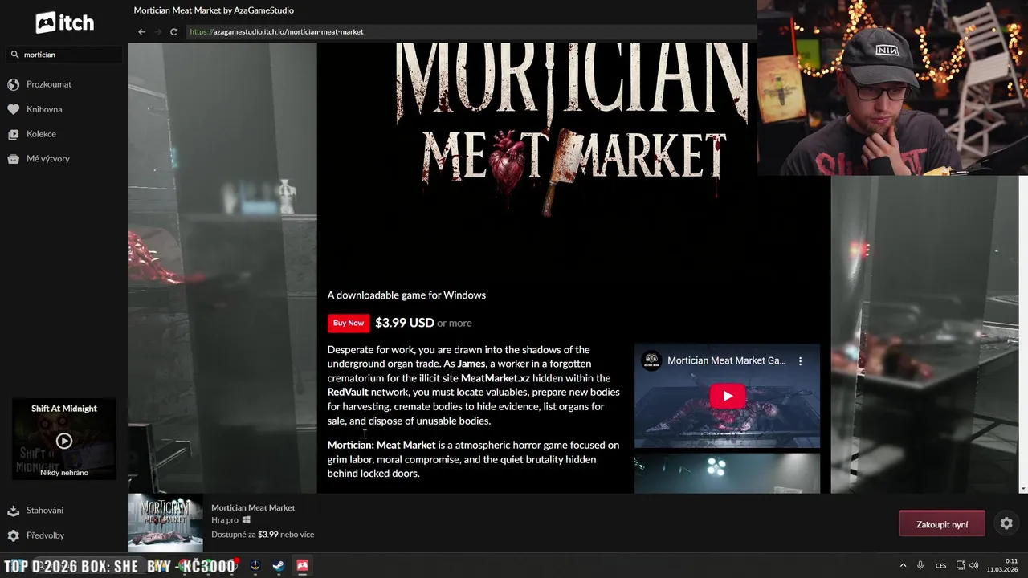This screenshot has width=1028, height=578.
Task: Click the page scrollbar down arrow
Action: (1023, 488)
